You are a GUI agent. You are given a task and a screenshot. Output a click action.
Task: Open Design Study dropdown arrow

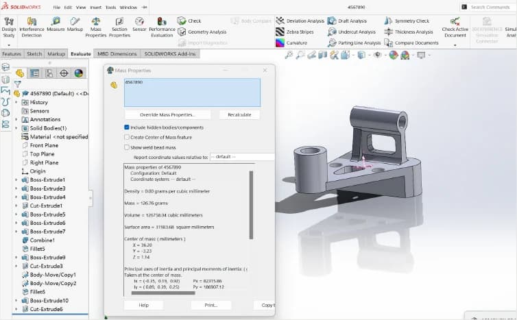[x=9, y=45]
